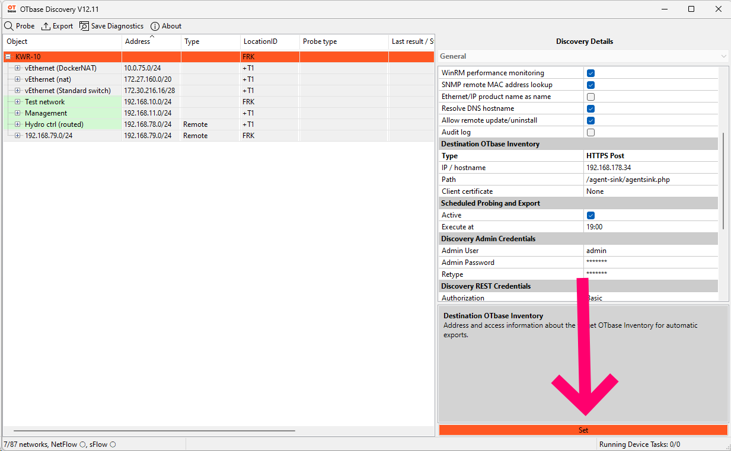Click the horizontal scrollbar of network list
Image resolution: width=731 pixels, height=451 pixels.
[154, 431]
